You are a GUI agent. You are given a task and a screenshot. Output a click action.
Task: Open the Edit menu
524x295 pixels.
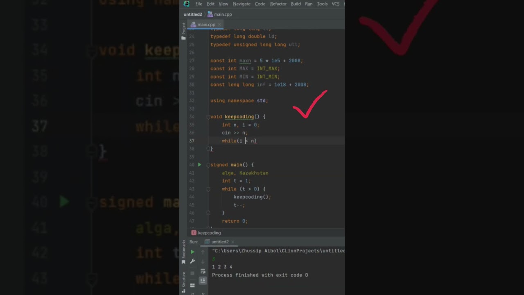pyautogui.click(x=210, y=4)
